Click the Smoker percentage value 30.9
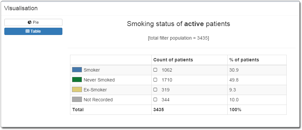 tap(234, 70)
